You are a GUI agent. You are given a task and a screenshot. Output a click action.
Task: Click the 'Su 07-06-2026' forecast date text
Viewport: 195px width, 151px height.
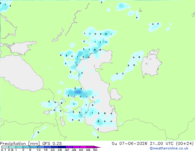coord(129,143)
